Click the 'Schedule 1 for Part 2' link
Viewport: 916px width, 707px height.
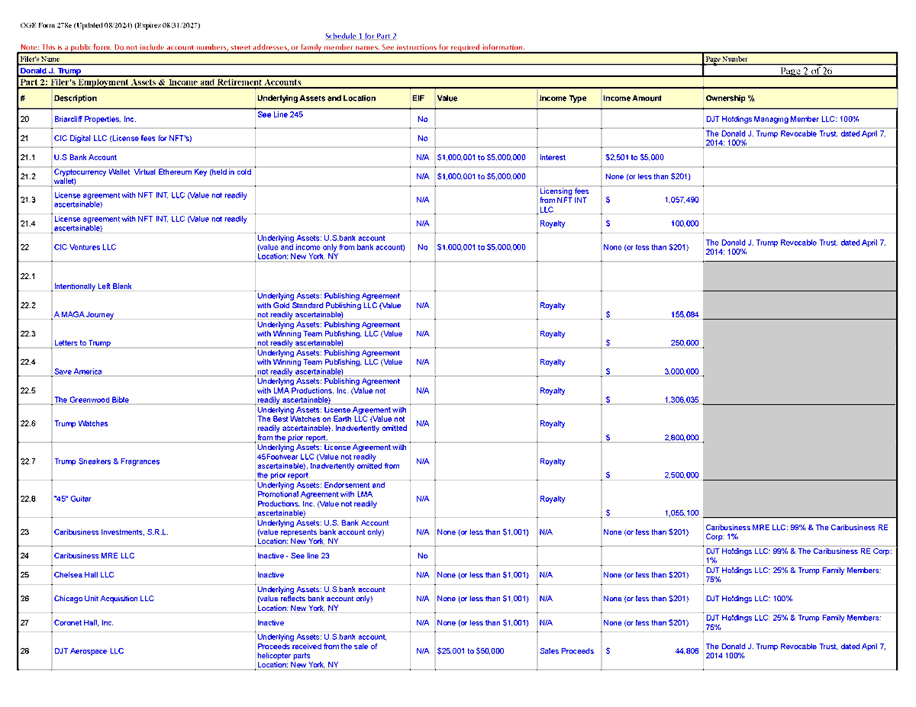360,37
